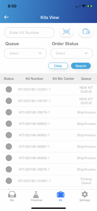This screenshot has width=97, height=211.
Task: Open kit KIT-020180-86903-1 row
Action: pos(48,124)
